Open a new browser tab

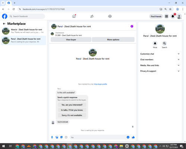15,3
